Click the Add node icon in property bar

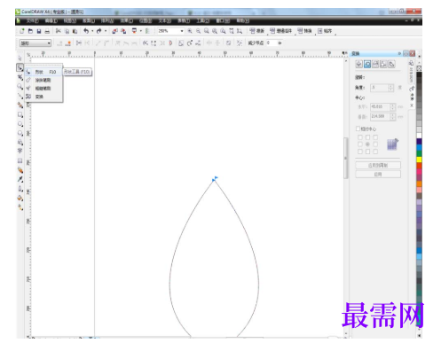[x=60, y=43]
